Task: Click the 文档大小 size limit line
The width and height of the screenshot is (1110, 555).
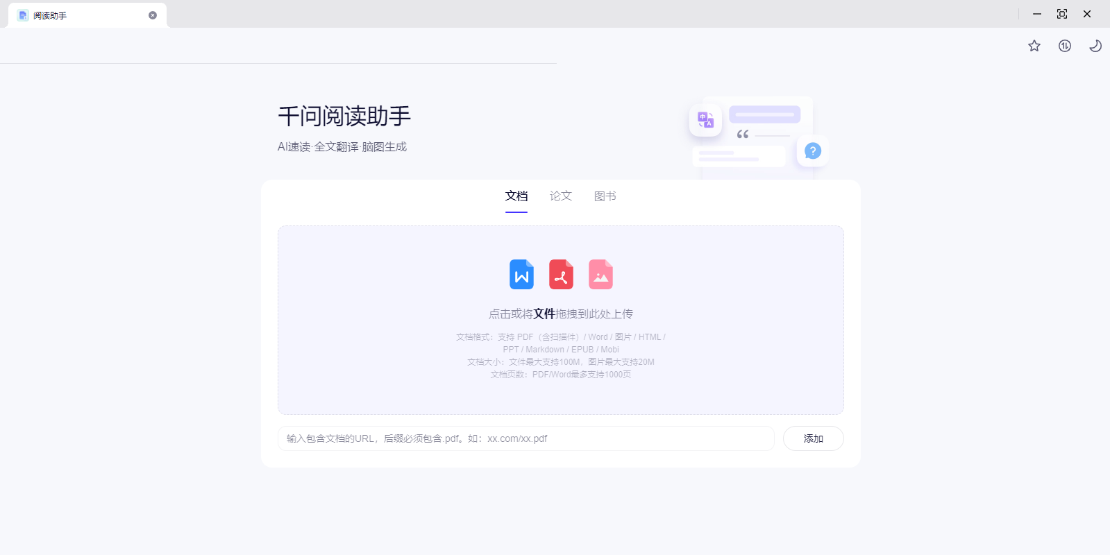Action: point(561,362)
